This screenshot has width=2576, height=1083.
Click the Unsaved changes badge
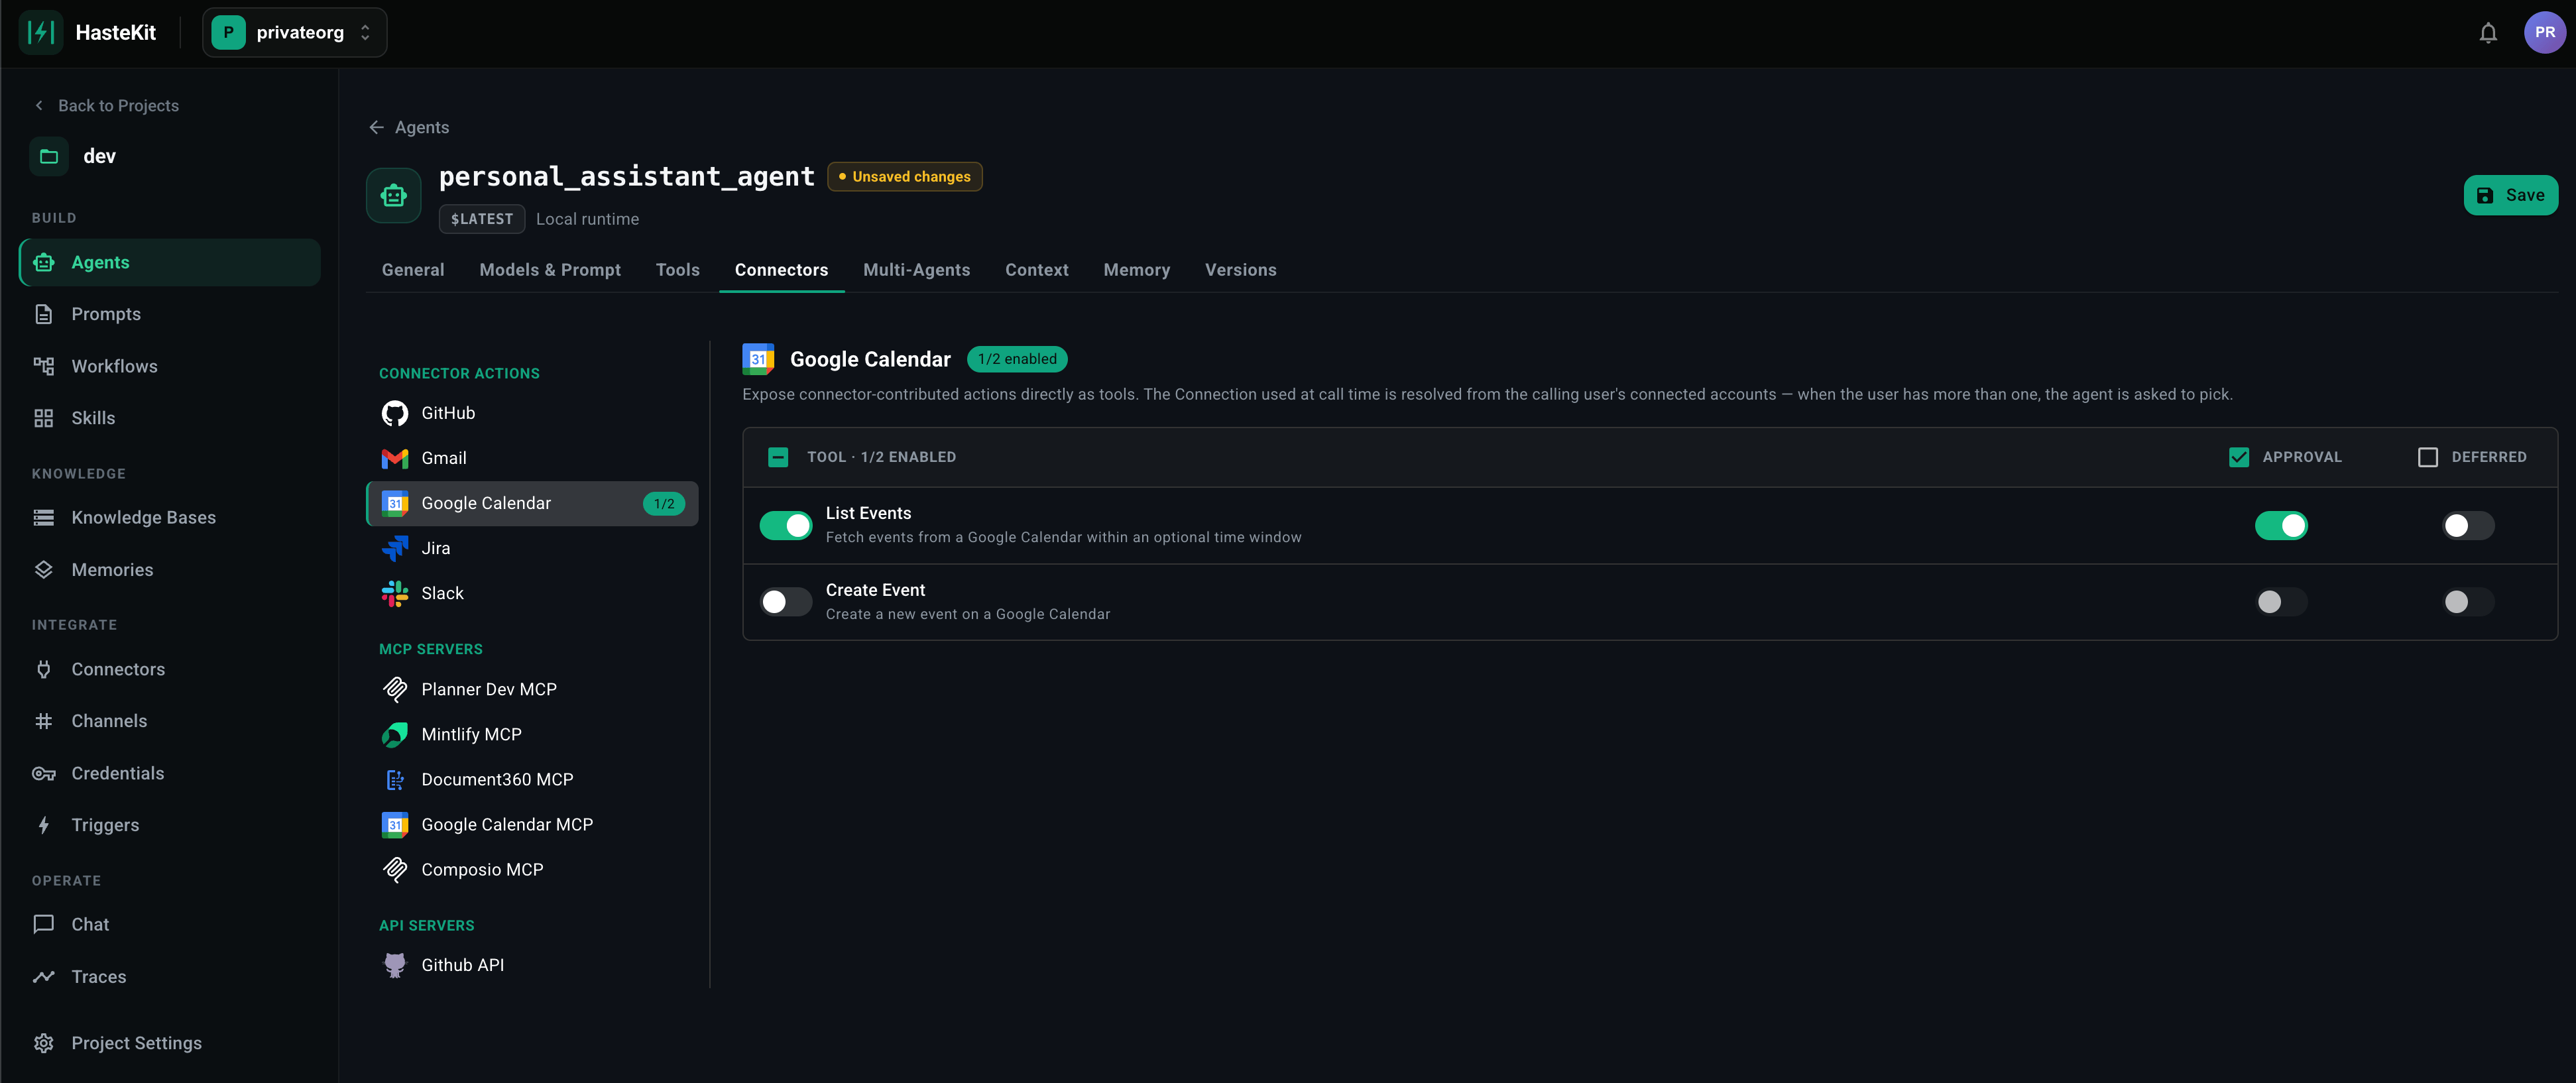tap(904, 176)
